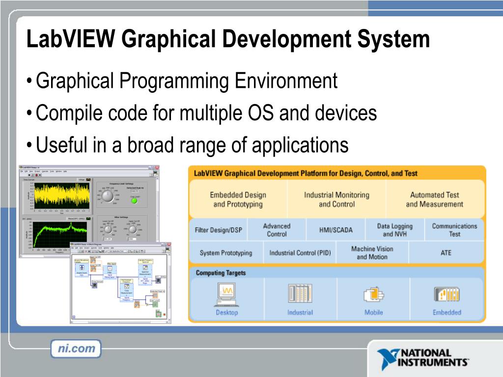Screen dimensions: 503x377
Task: Click the Mobile computing target icon
Action: pos(374,295)
